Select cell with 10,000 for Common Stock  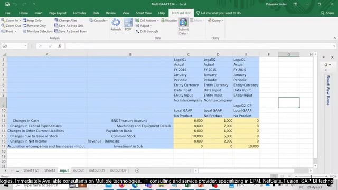point(188,136)
